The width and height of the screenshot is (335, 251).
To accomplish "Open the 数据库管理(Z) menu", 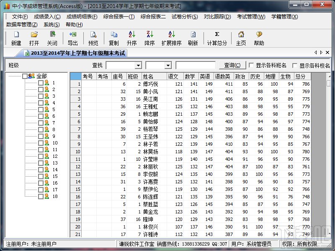I will tap(22, 25).
